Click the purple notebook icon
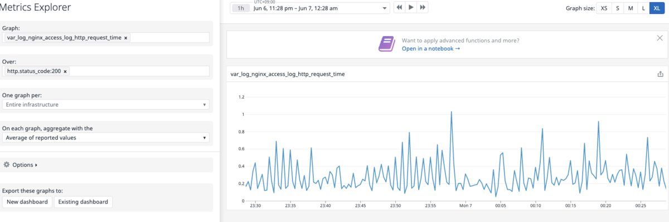Screen dimensions: 669x222 pos(386,44)
